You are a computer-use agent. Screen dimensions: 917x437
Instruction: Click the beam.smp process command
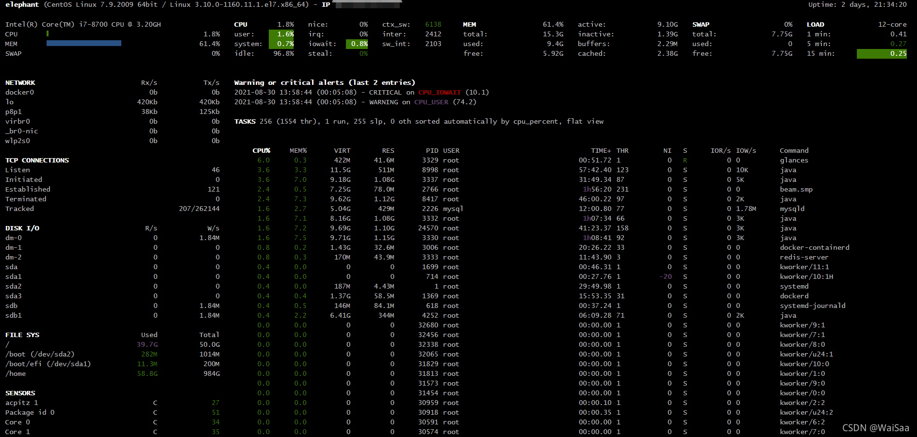coord(796,189)
